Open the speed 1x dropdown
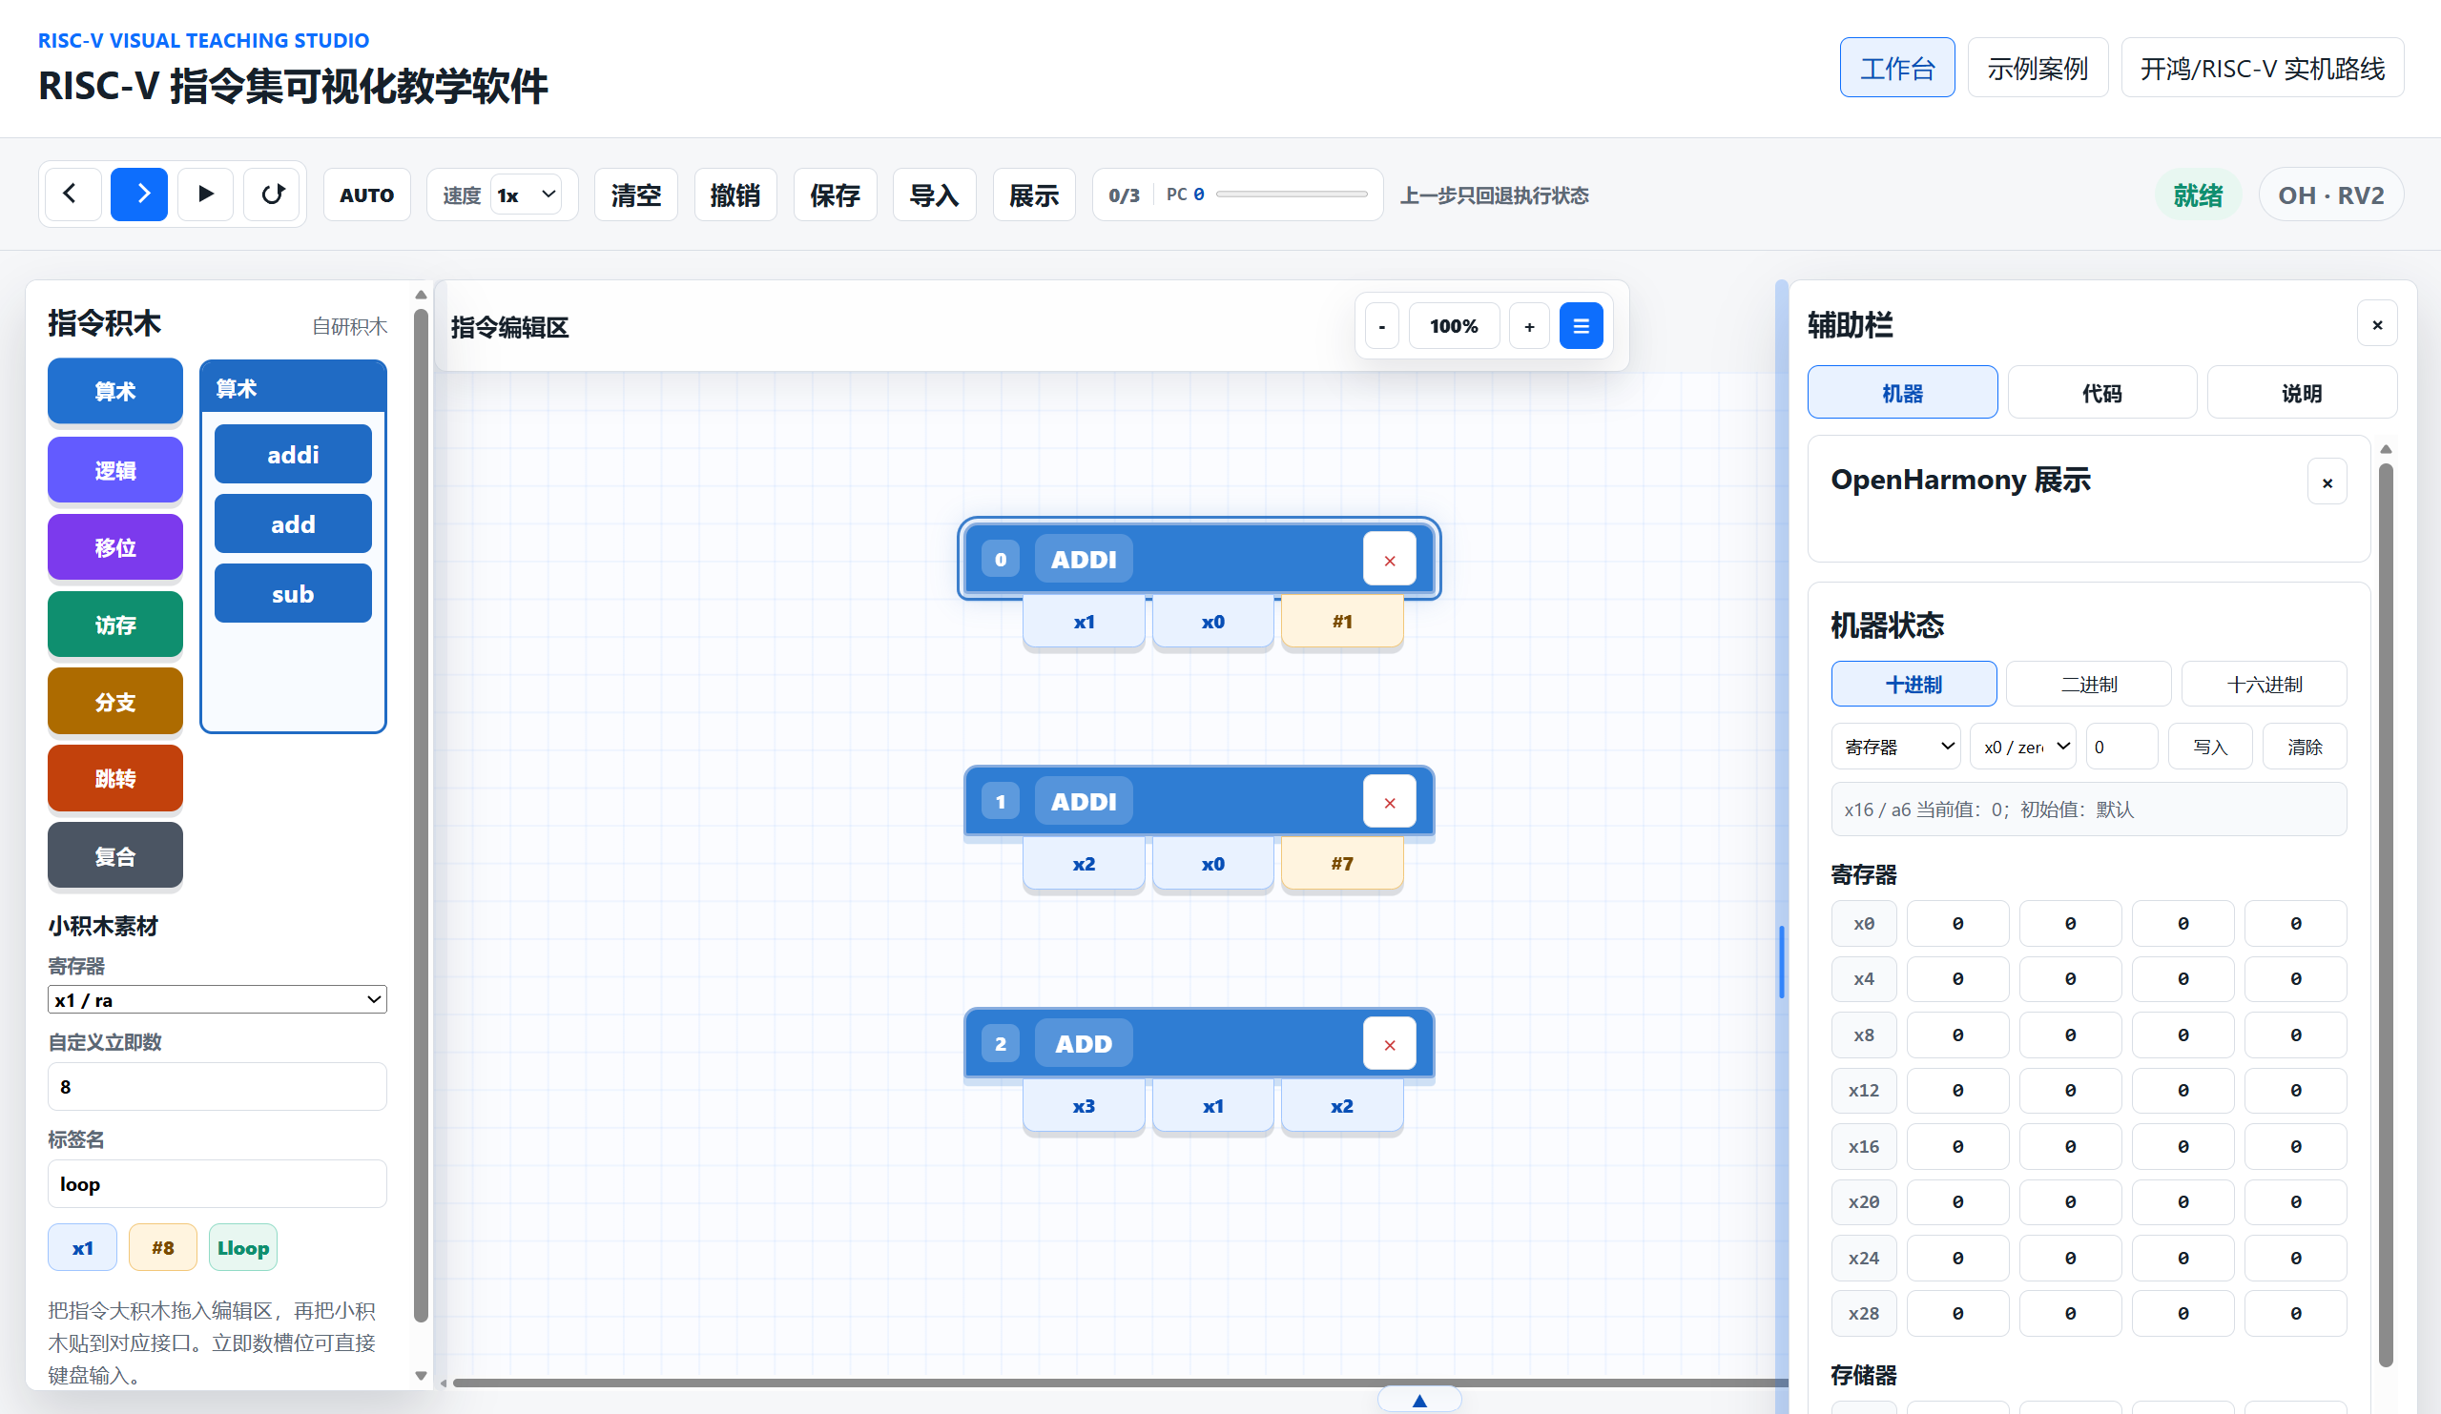This screenshot has height=1414, width=2441. coord(527,195)
